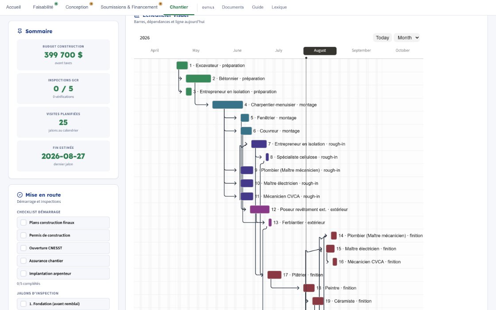Image resolution: width=496 pixels, height=310 pixels.
Task: Check Plans construction finaux checkbox
Action: pyautogui.click(x=23, y=223)
